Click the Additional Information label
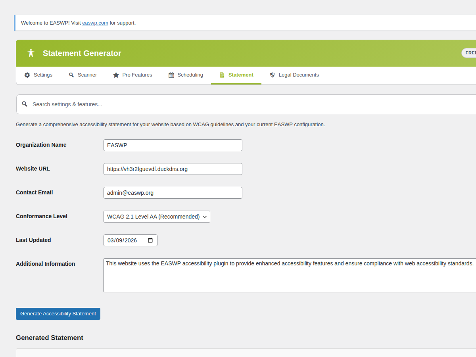 pos(46,264)
